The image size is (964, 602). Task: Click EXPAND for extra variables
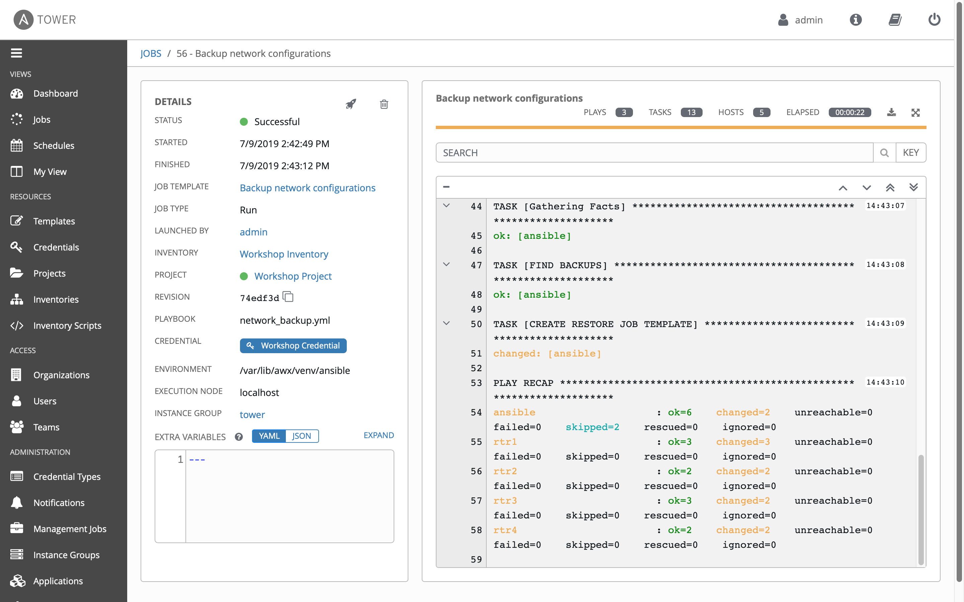(x=379, y=435)
